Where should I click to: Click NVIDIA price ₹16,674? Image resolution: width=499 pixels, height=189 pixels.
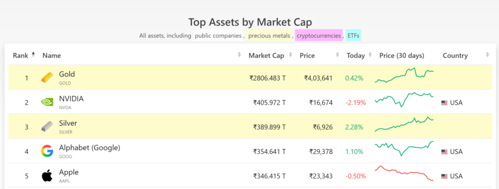[x=321, y=103]
